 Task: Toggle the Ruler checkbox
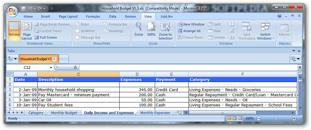[x=77, y=24]
